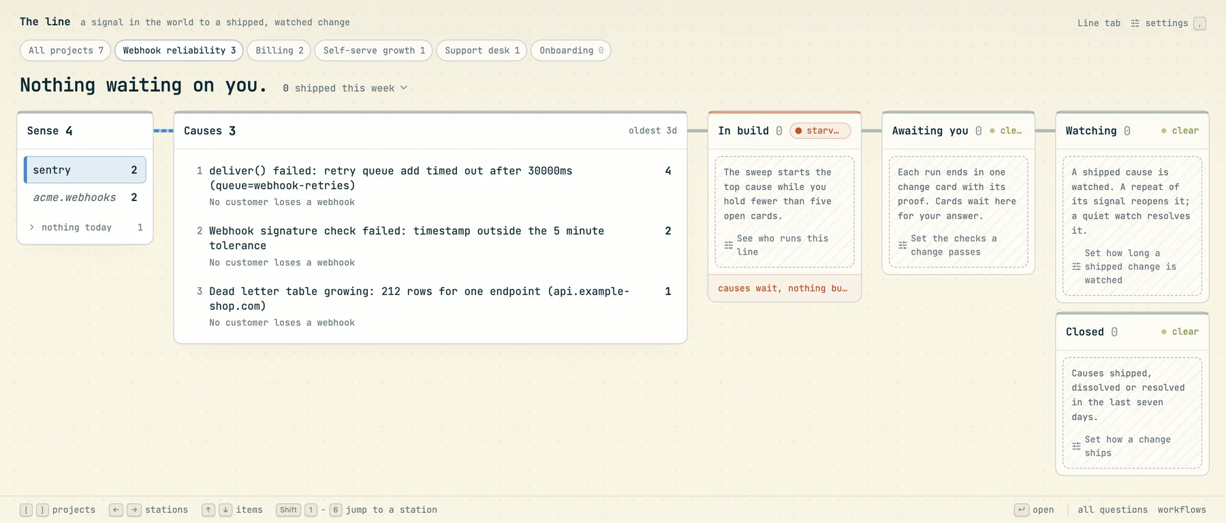Viewport: 1226px width, 523px height.
Task: Switch to All projects tab
Action: click(65, 50)
